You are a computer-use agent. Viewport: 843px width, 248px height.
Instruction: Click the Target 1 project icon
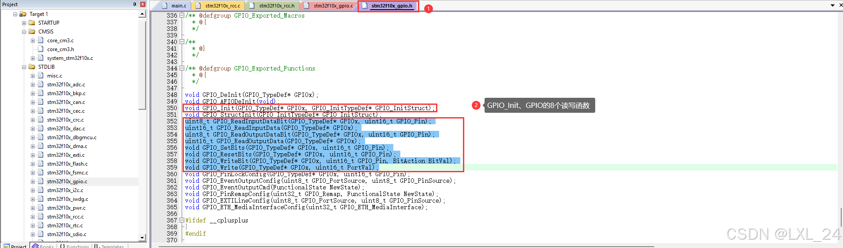coord(23,14)
